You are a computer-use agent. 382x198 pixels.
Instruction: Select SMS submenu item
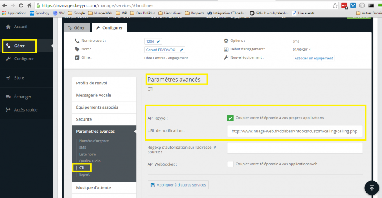click(83, 148)
